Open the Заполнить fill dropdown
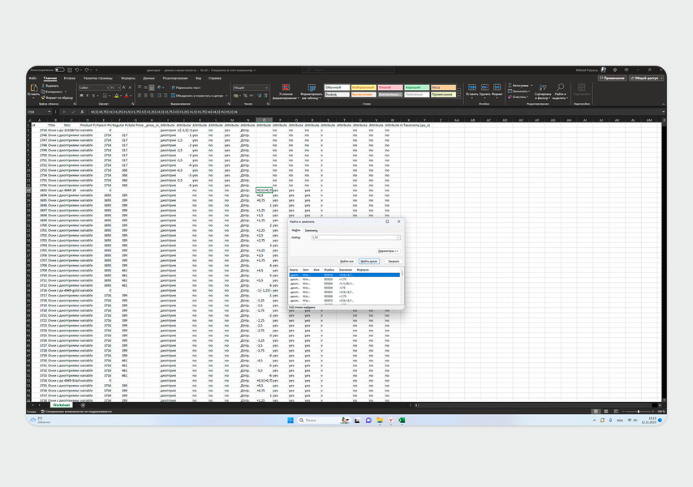 coord(519,92)
